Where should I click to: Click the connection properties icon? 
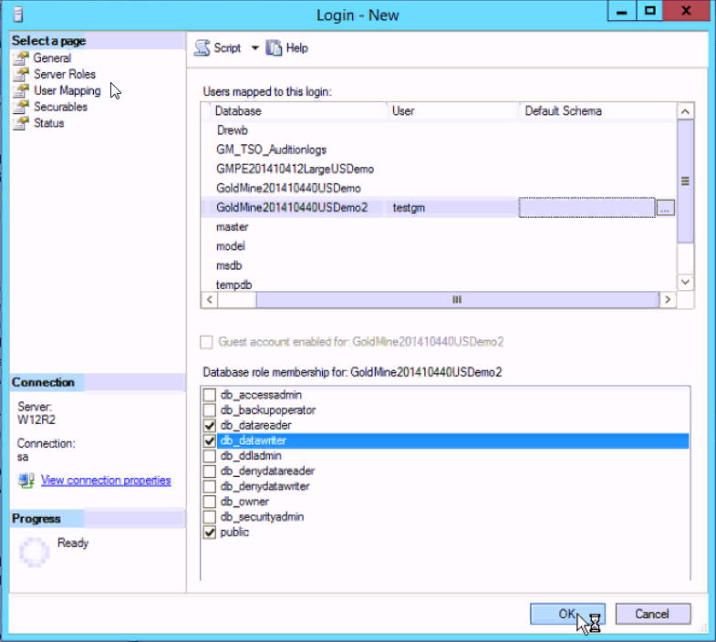click(26, 481)
